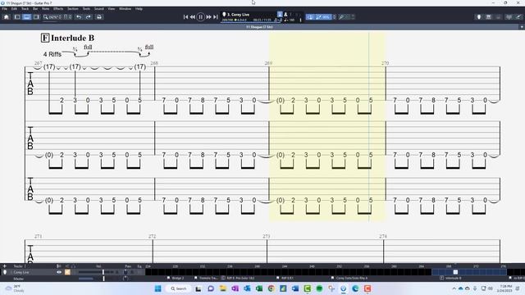Open the Window menu
Viewport: 525px width, 295px height.
[x=126, y=9]
